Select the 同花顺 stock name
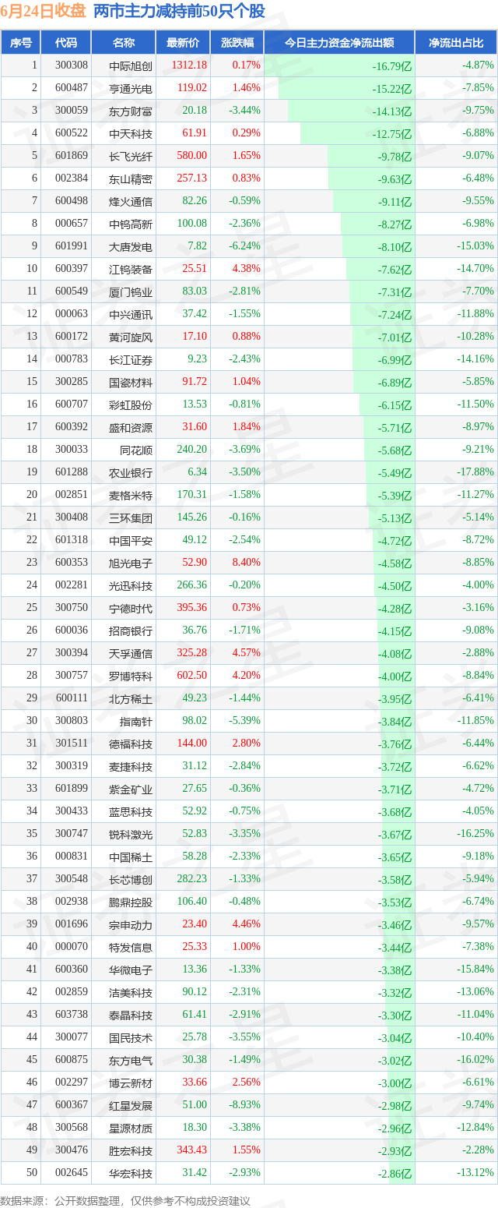Image resolution: width=498 pixels, height=1208 pixels. 136,450
